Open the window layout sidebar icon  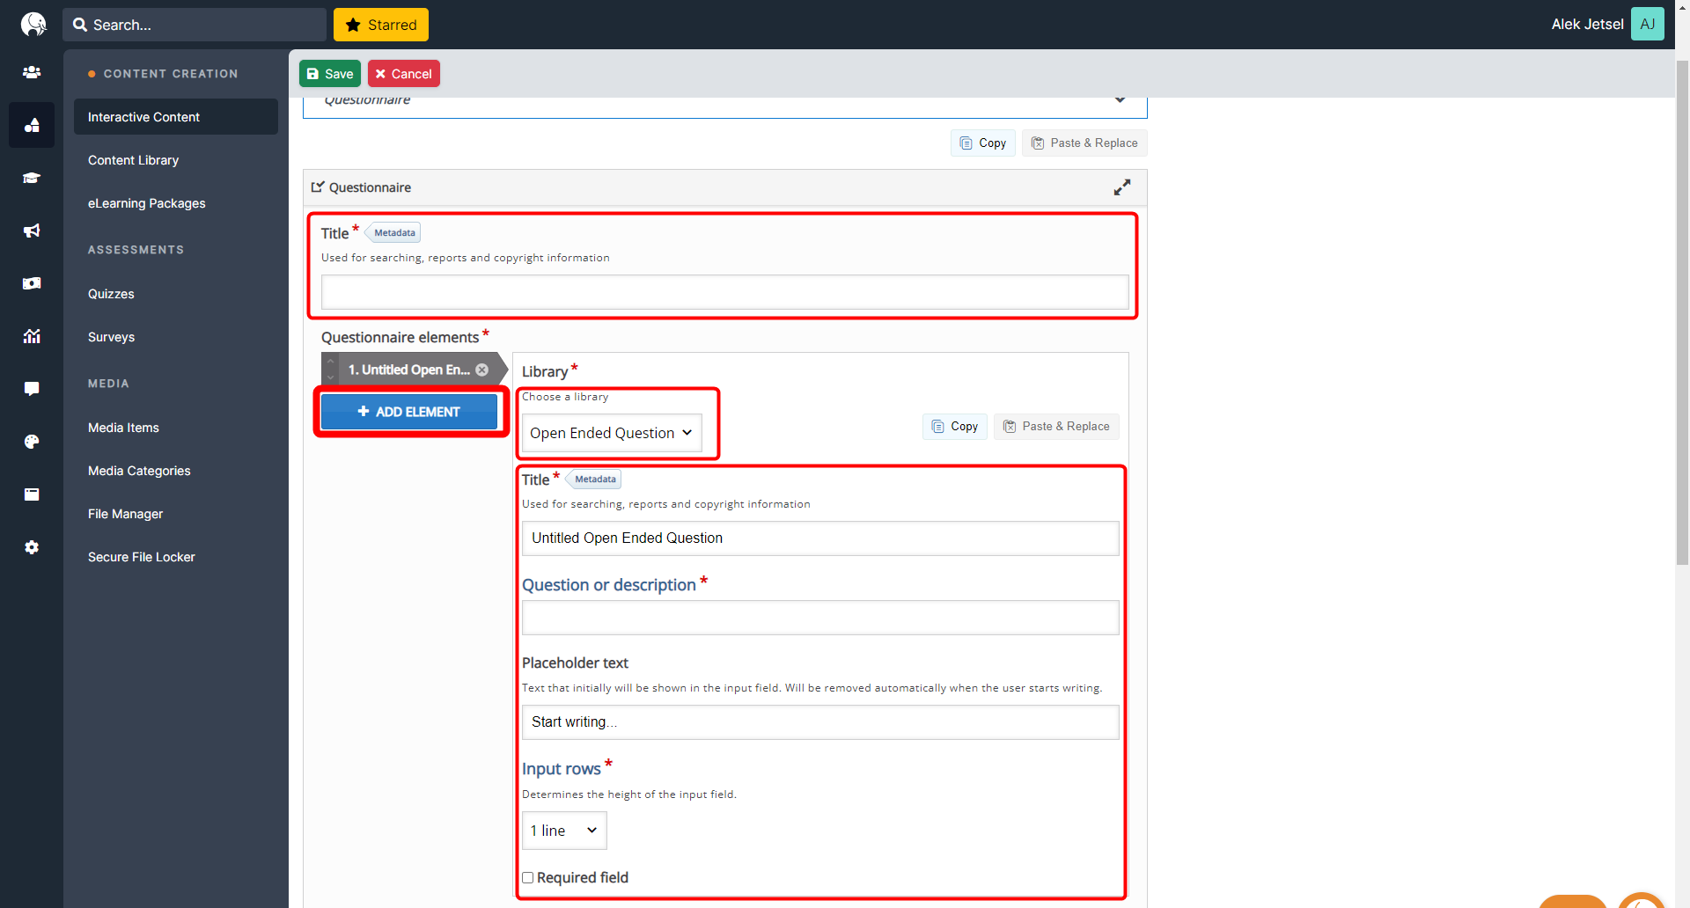pyautogui.click(x=32, y=494)
